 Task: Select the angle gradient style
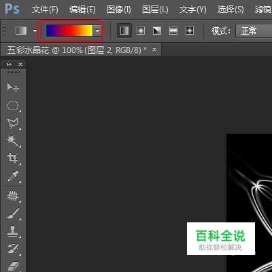point(157,31)
